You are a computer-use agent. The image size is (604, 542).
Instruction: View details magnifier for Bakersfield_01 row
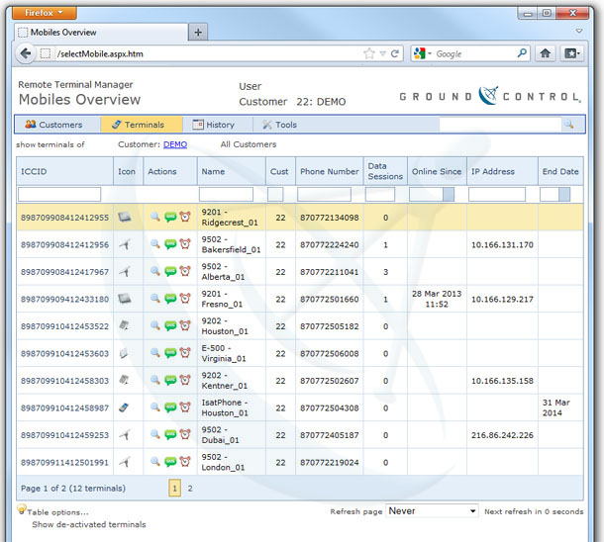[155, 244]
